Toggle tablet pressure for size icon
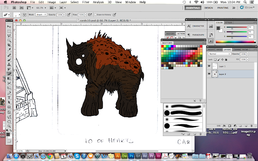The width and height of the screenshot is (258, 161). pos(114,14)
